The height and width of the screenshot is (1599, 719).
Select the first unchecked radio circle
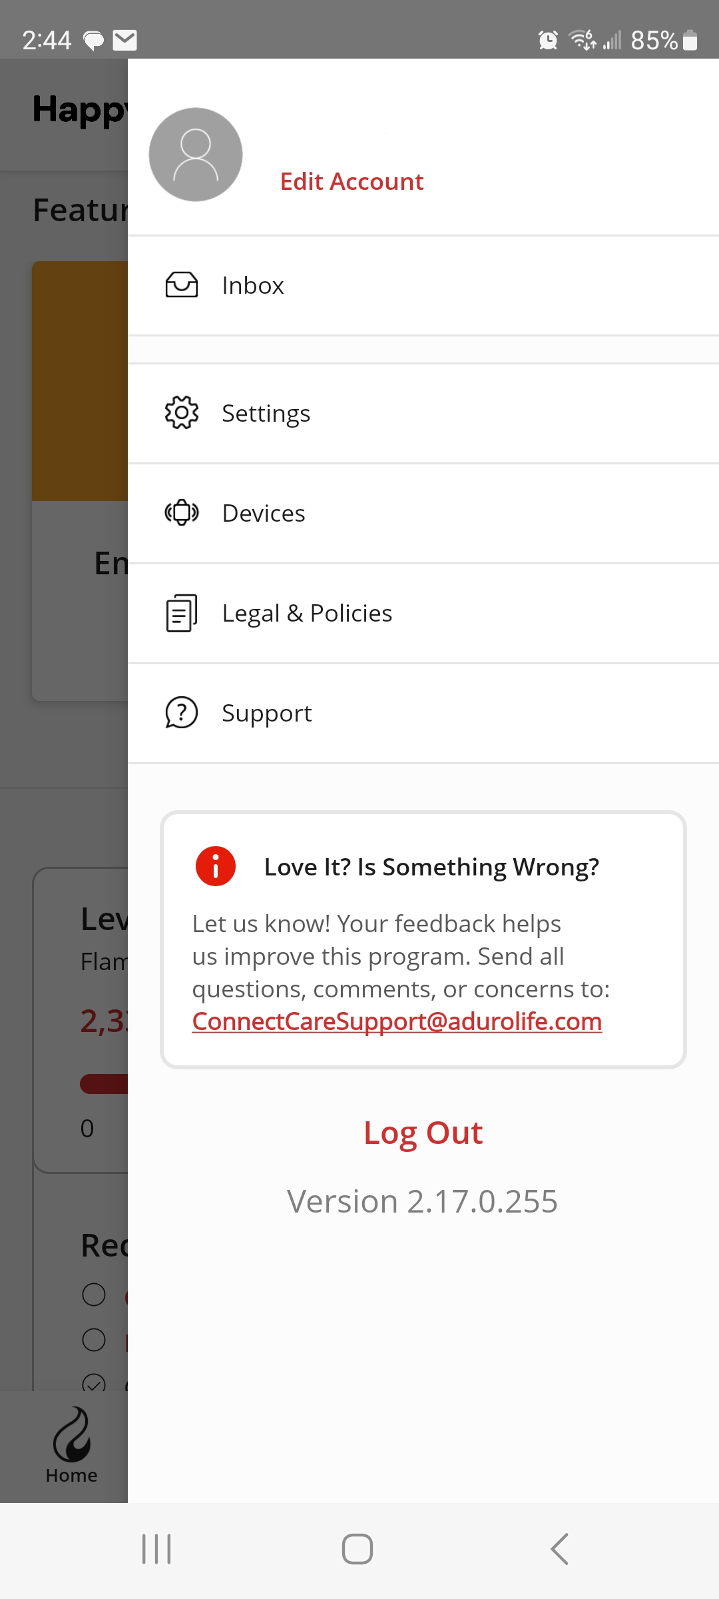click(x=94, y=1295)
